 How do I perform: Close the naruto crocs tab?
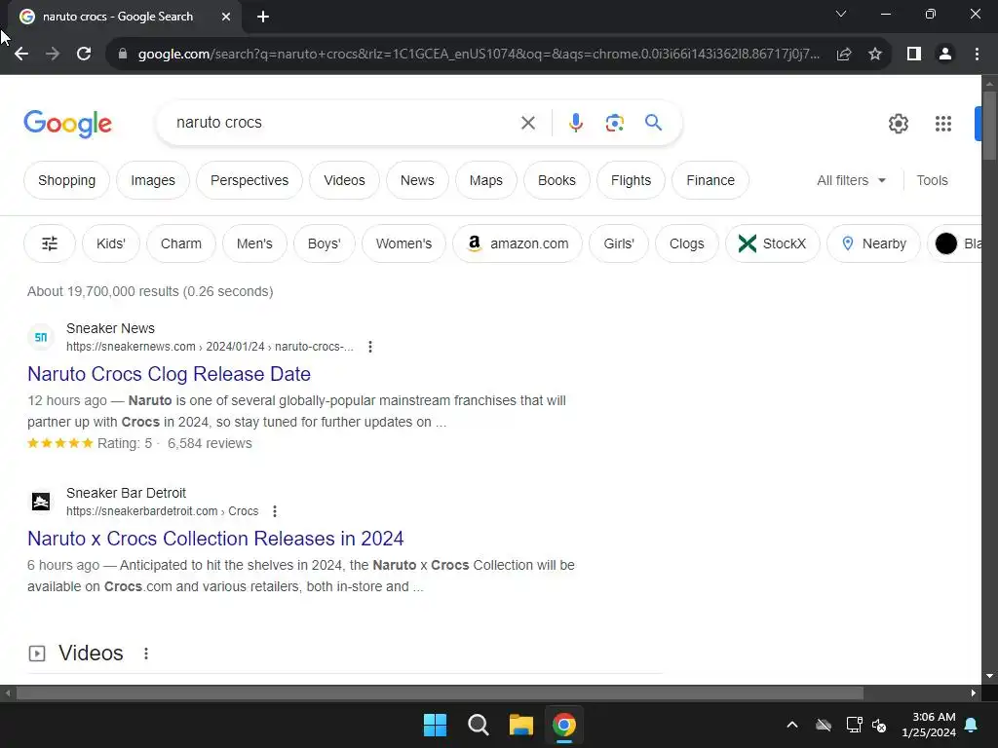(226, 17)
